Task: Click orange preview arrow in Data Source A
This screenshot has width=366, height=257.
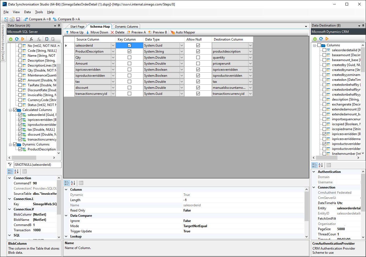Action: (23, 39)
